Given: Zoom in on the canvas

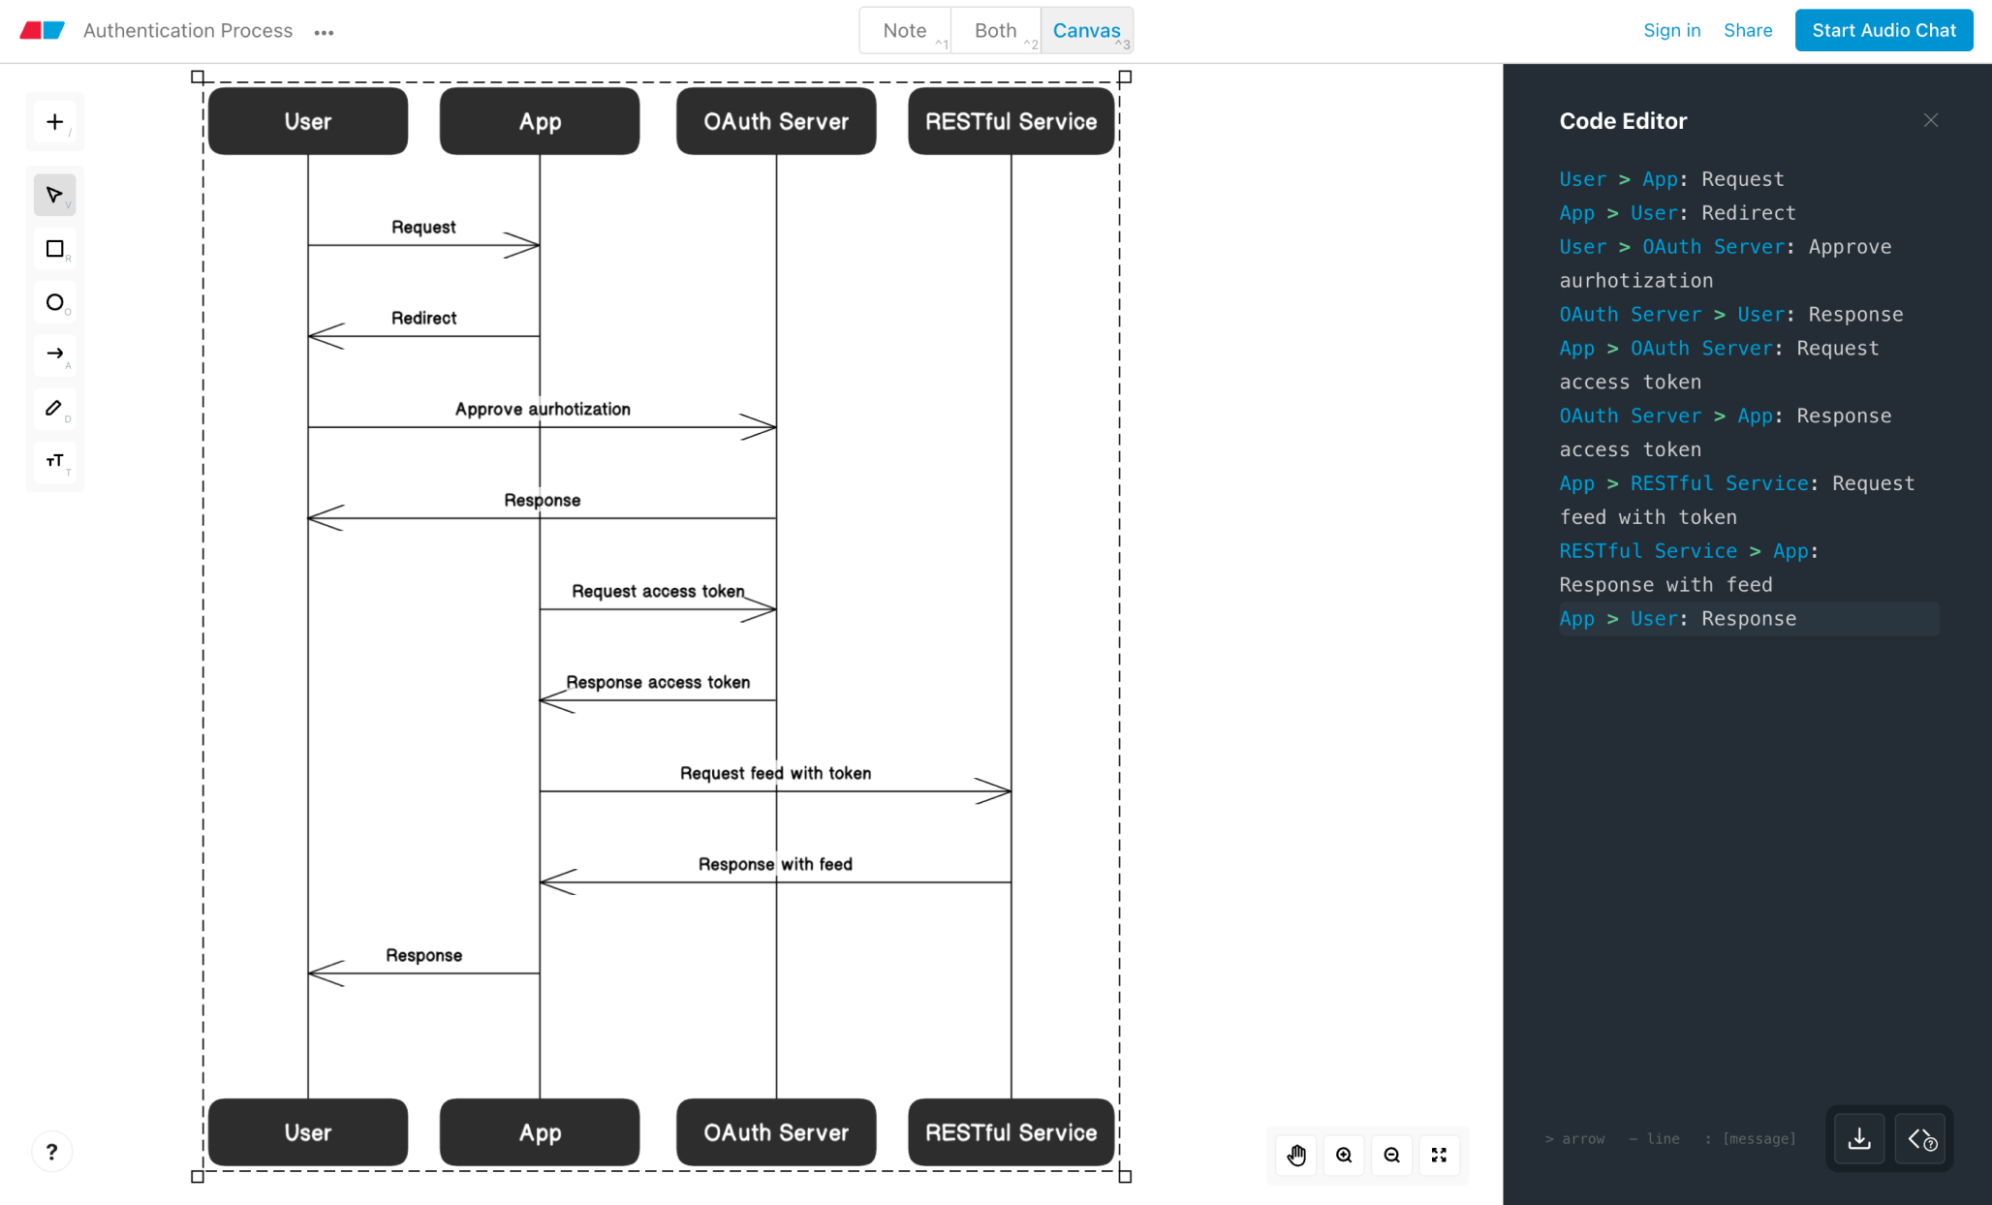Looking at the screenshot, I should pyautogui.click(x=1344, y=1155).
